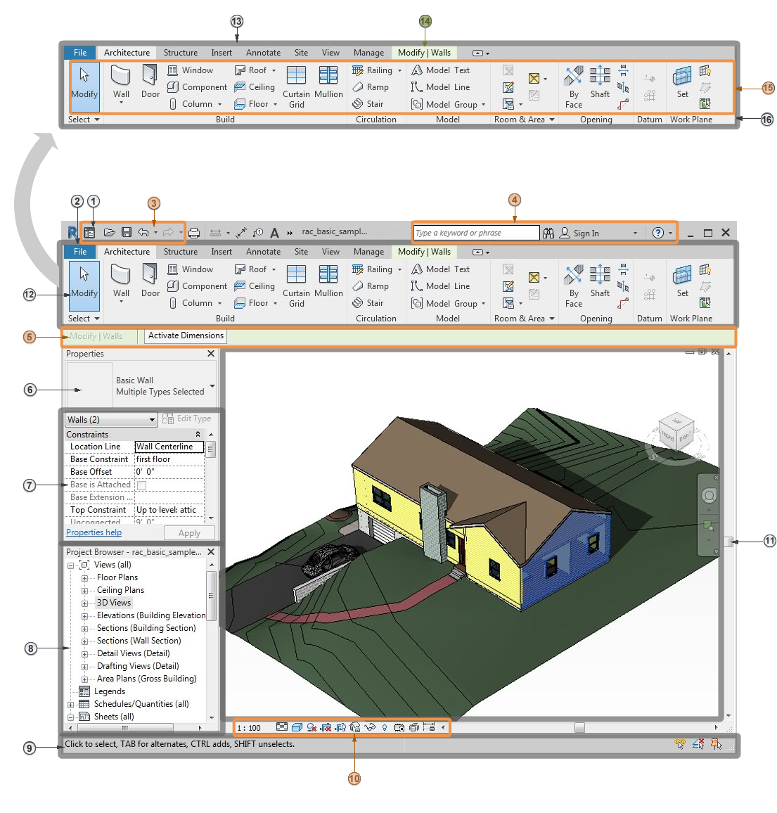The image size is (777, 813).
Task: Toggle Reveal Hidden Elements light bulb icon
Action: click(x=384, y=727)
